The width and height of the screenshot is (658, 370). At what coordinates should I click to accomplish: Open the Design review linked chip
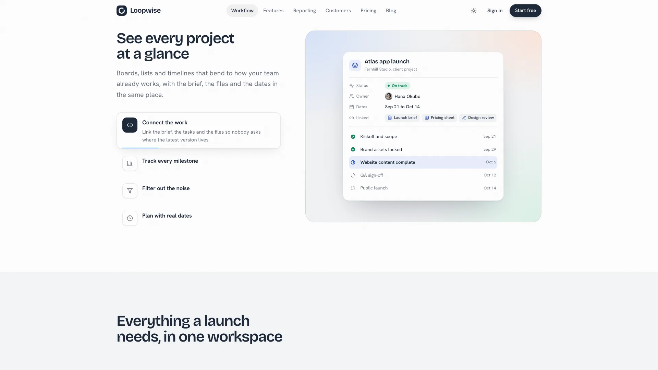pos(478,118)
